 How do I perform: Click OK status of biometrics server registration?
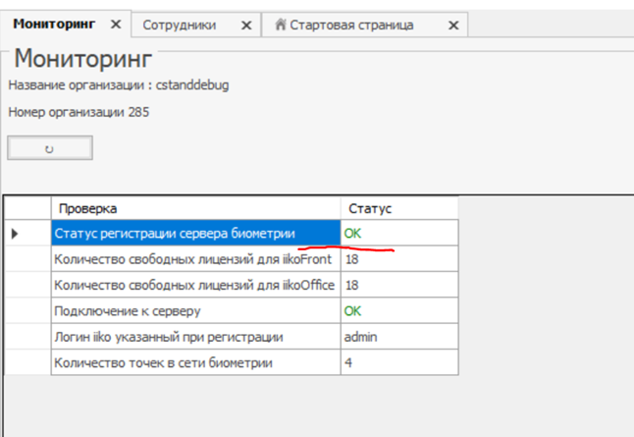(399, 233)
